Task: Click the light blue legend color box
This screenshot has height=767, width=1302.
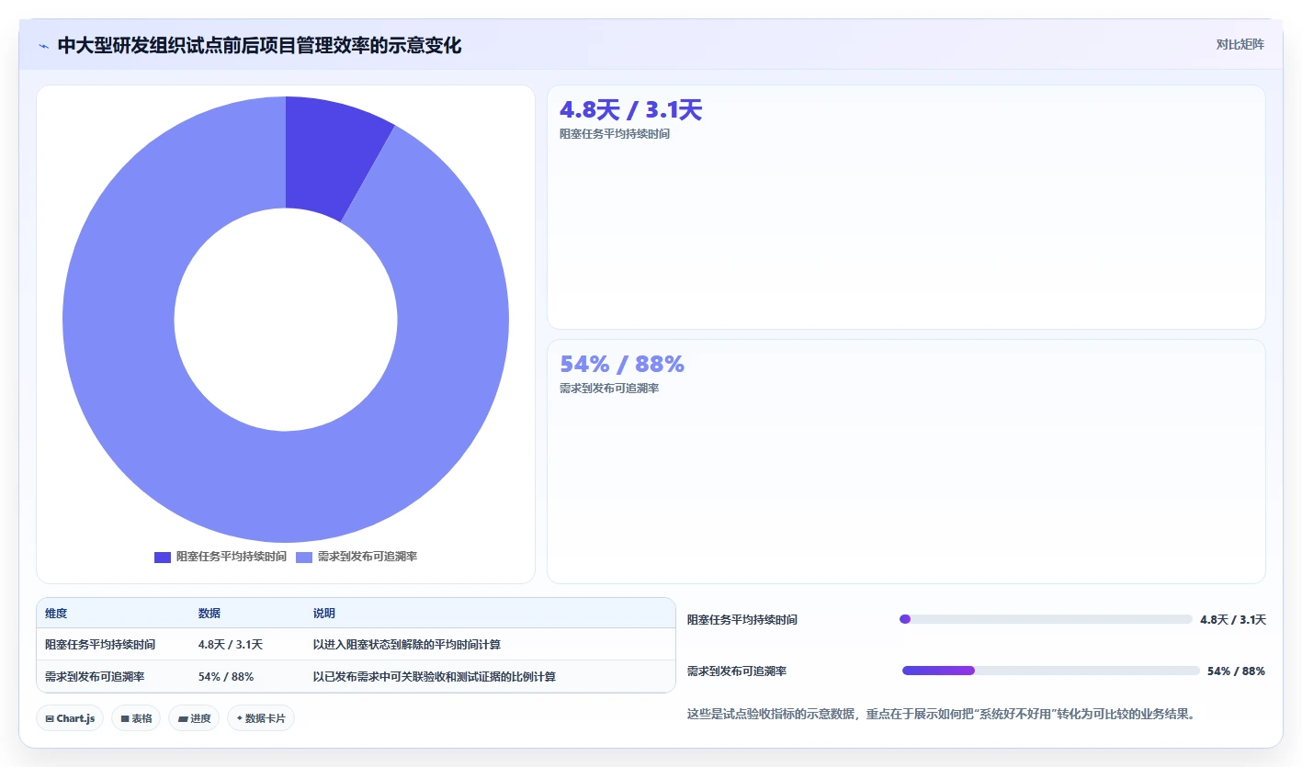Action: [304, 558]
